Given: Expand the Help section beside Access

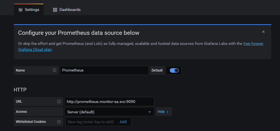Looking at the screenshot, I should 163,112.
